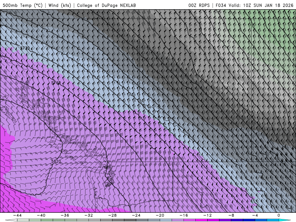This screenshot has height=222, width=296.
Task: Click the -16 colorbar tick label
Action: click(184, 215)
